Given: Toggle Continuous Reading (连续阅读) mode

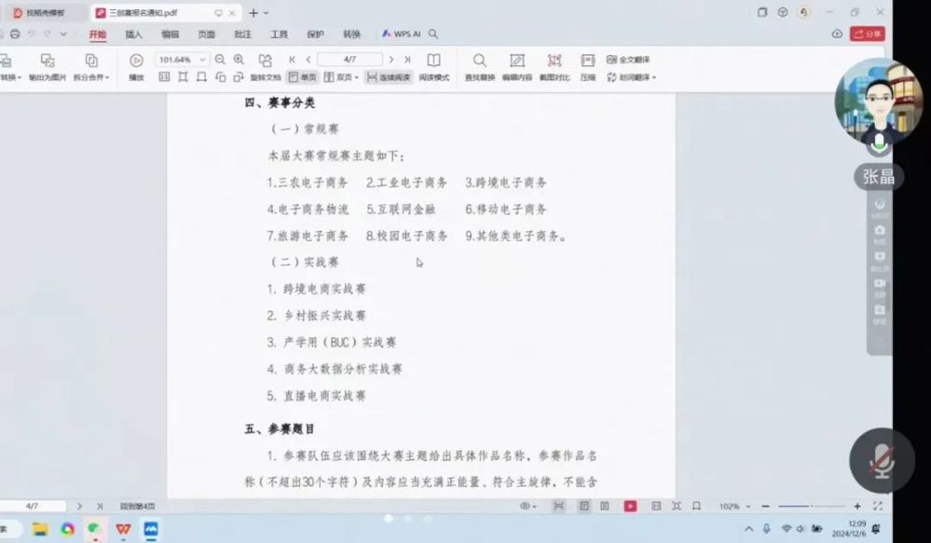Looking at the screenshot, I should 387,77.
